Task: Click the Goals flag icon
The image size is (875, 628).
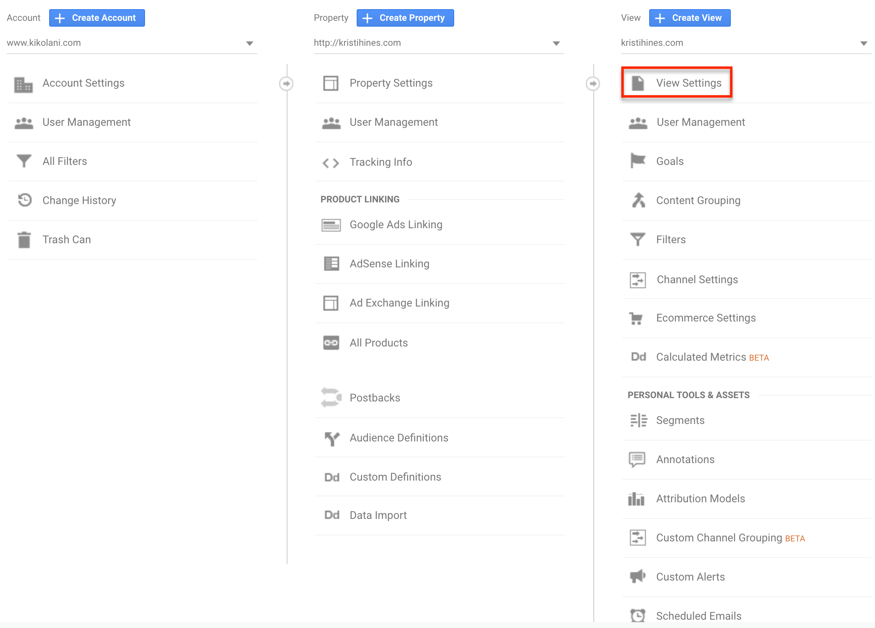Action: [x=638, y=161]
